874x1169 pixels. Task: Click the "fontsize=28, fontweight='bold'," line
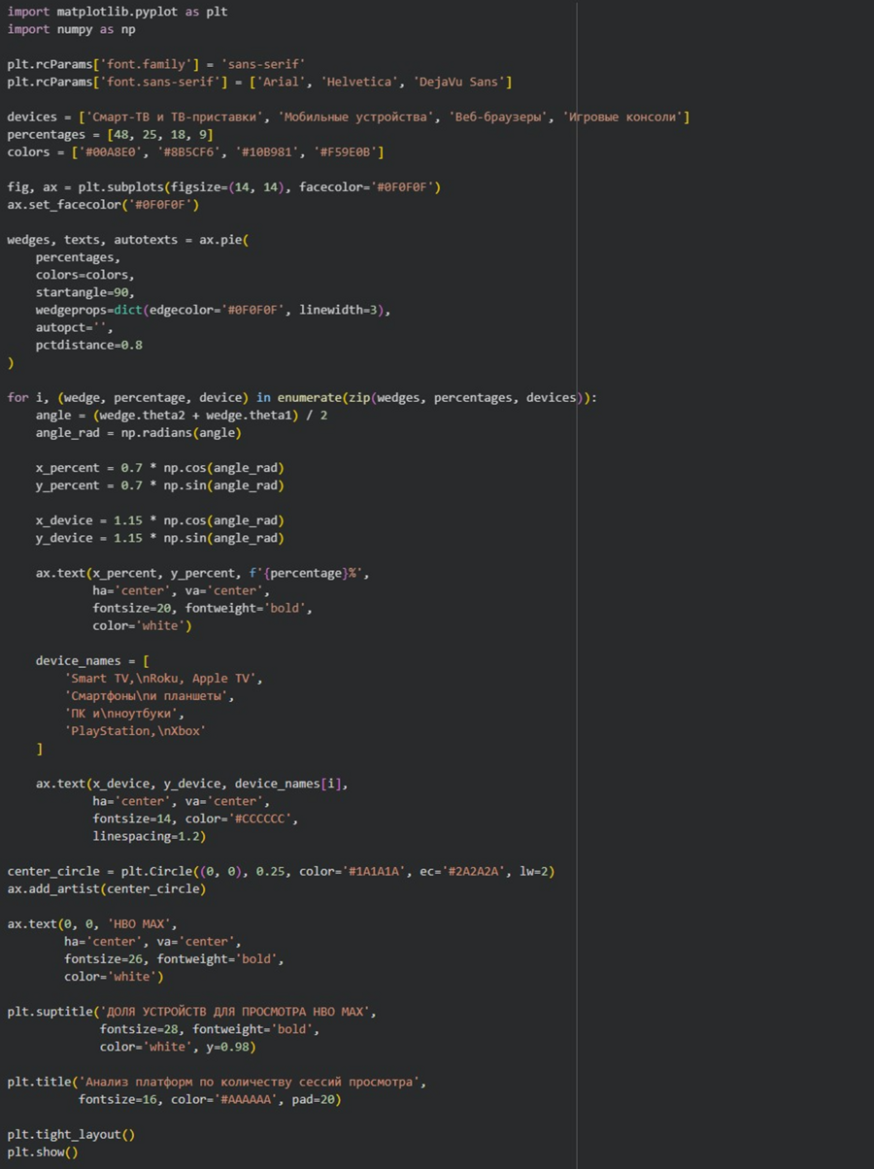[x=210, y=1029]
